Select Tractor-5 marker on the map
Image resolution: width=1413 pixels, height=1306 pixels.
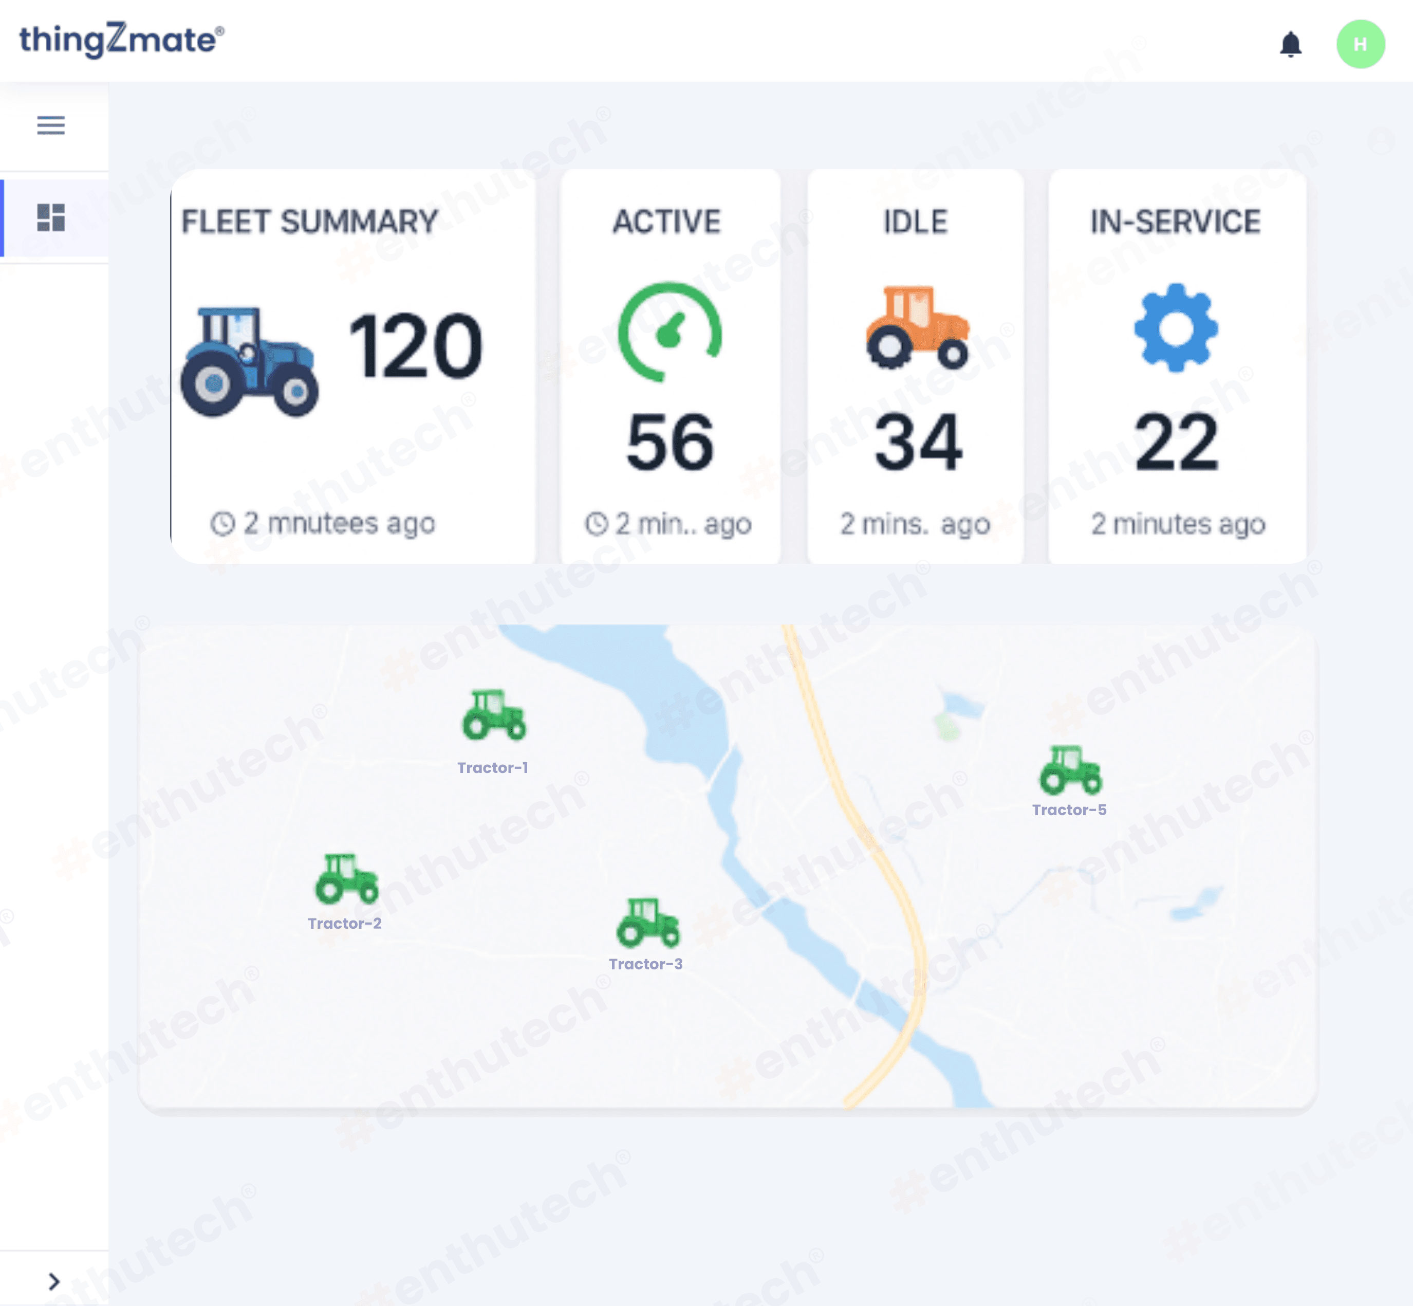(1070, 769)
